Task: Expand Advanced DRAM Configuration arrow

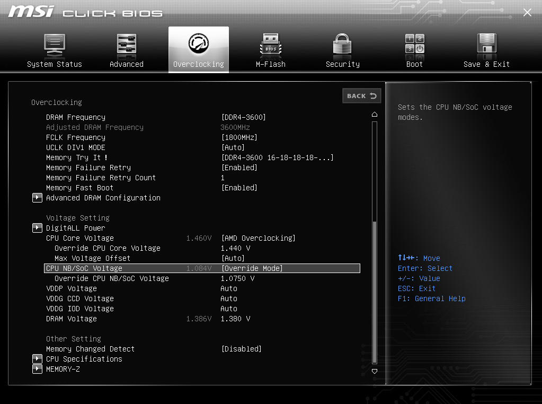Action: point(37,198)
